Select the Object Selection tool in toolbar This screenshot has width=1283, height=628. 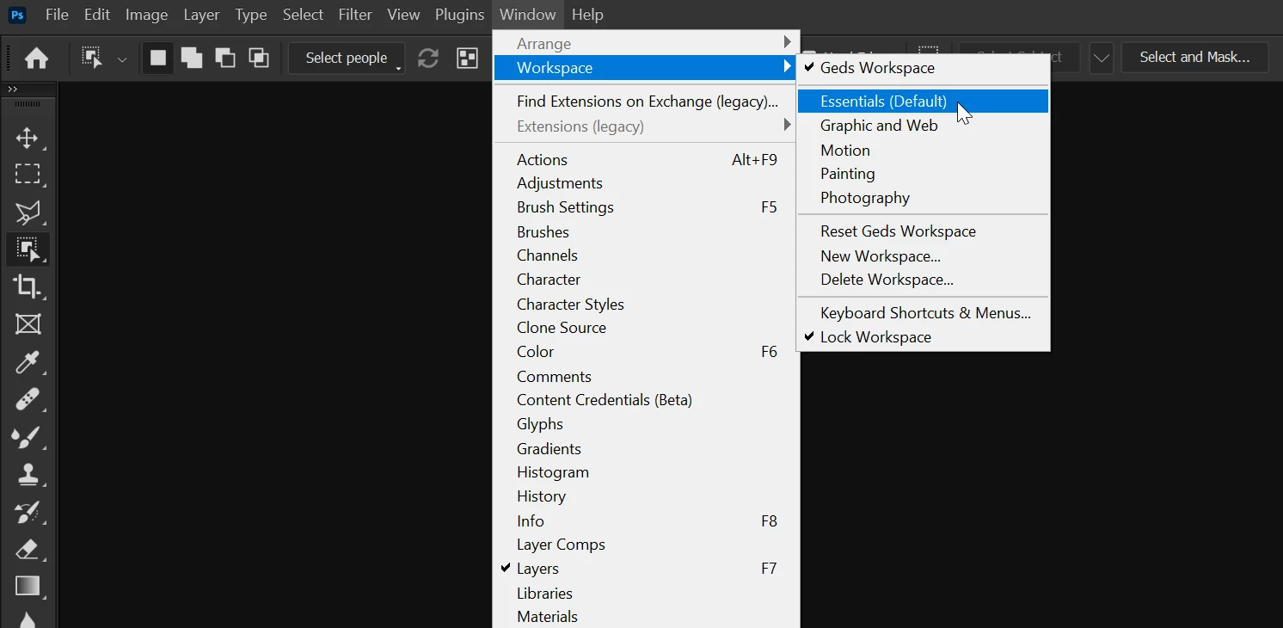[x=28, y=249]
